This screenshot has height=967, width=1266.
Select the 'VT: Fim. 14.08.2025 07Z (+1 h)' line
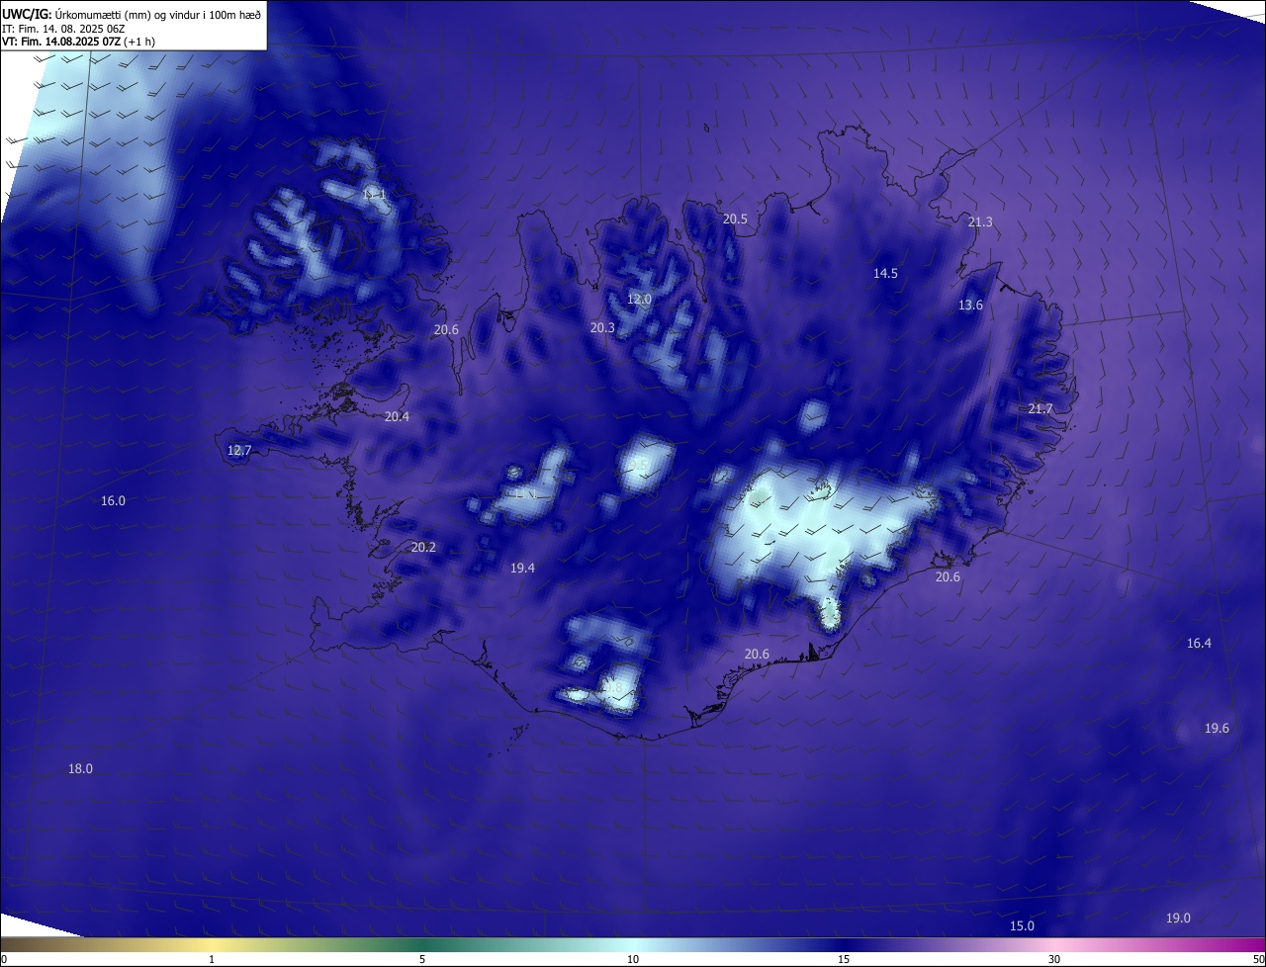coord(78,42)
